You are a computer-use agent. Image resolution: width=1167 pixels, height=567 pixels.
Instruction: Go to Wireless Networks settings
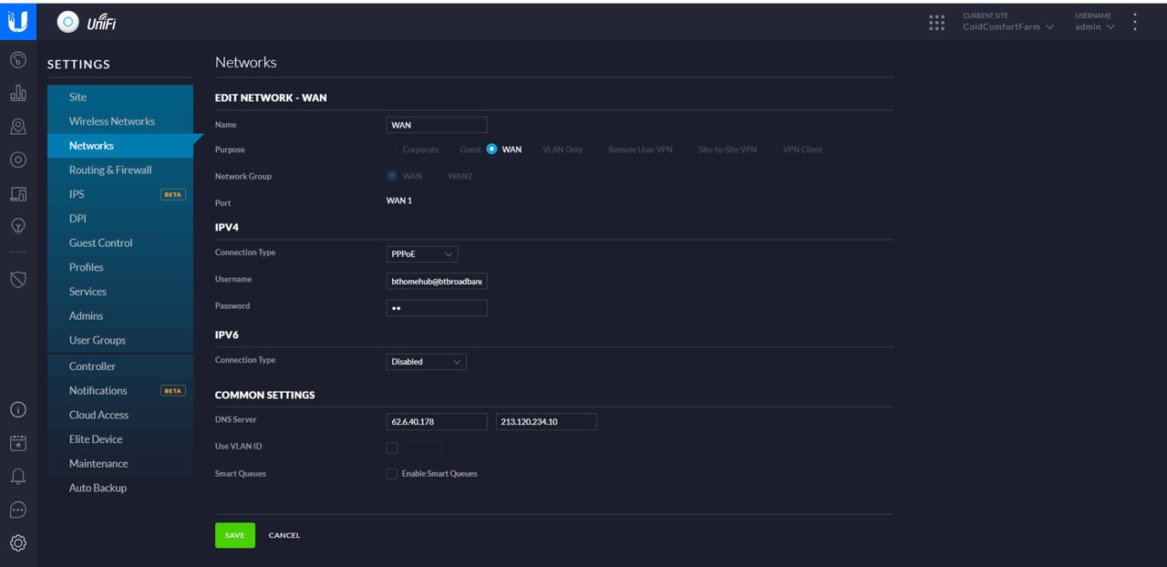click(x=112, y=121)
